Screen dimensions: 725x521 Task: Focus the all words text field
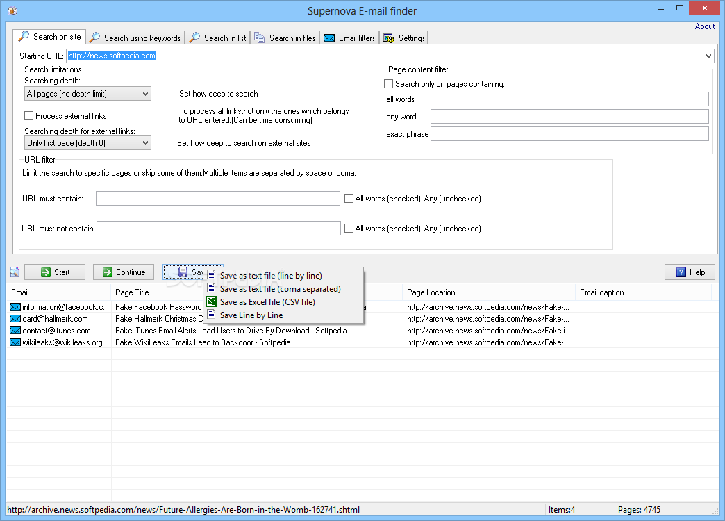click(x=569, y=99)
